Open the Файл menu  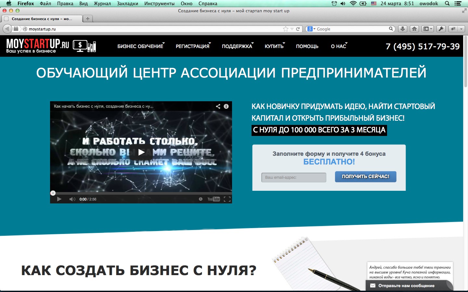(x=45, y=4)
